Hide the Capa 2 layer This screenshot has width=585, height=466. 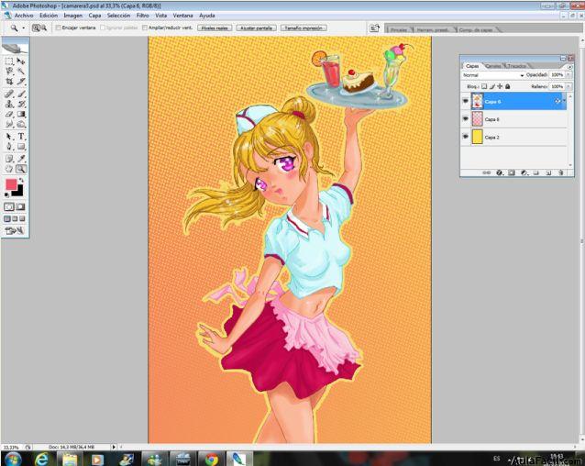[x=465, y=137]
